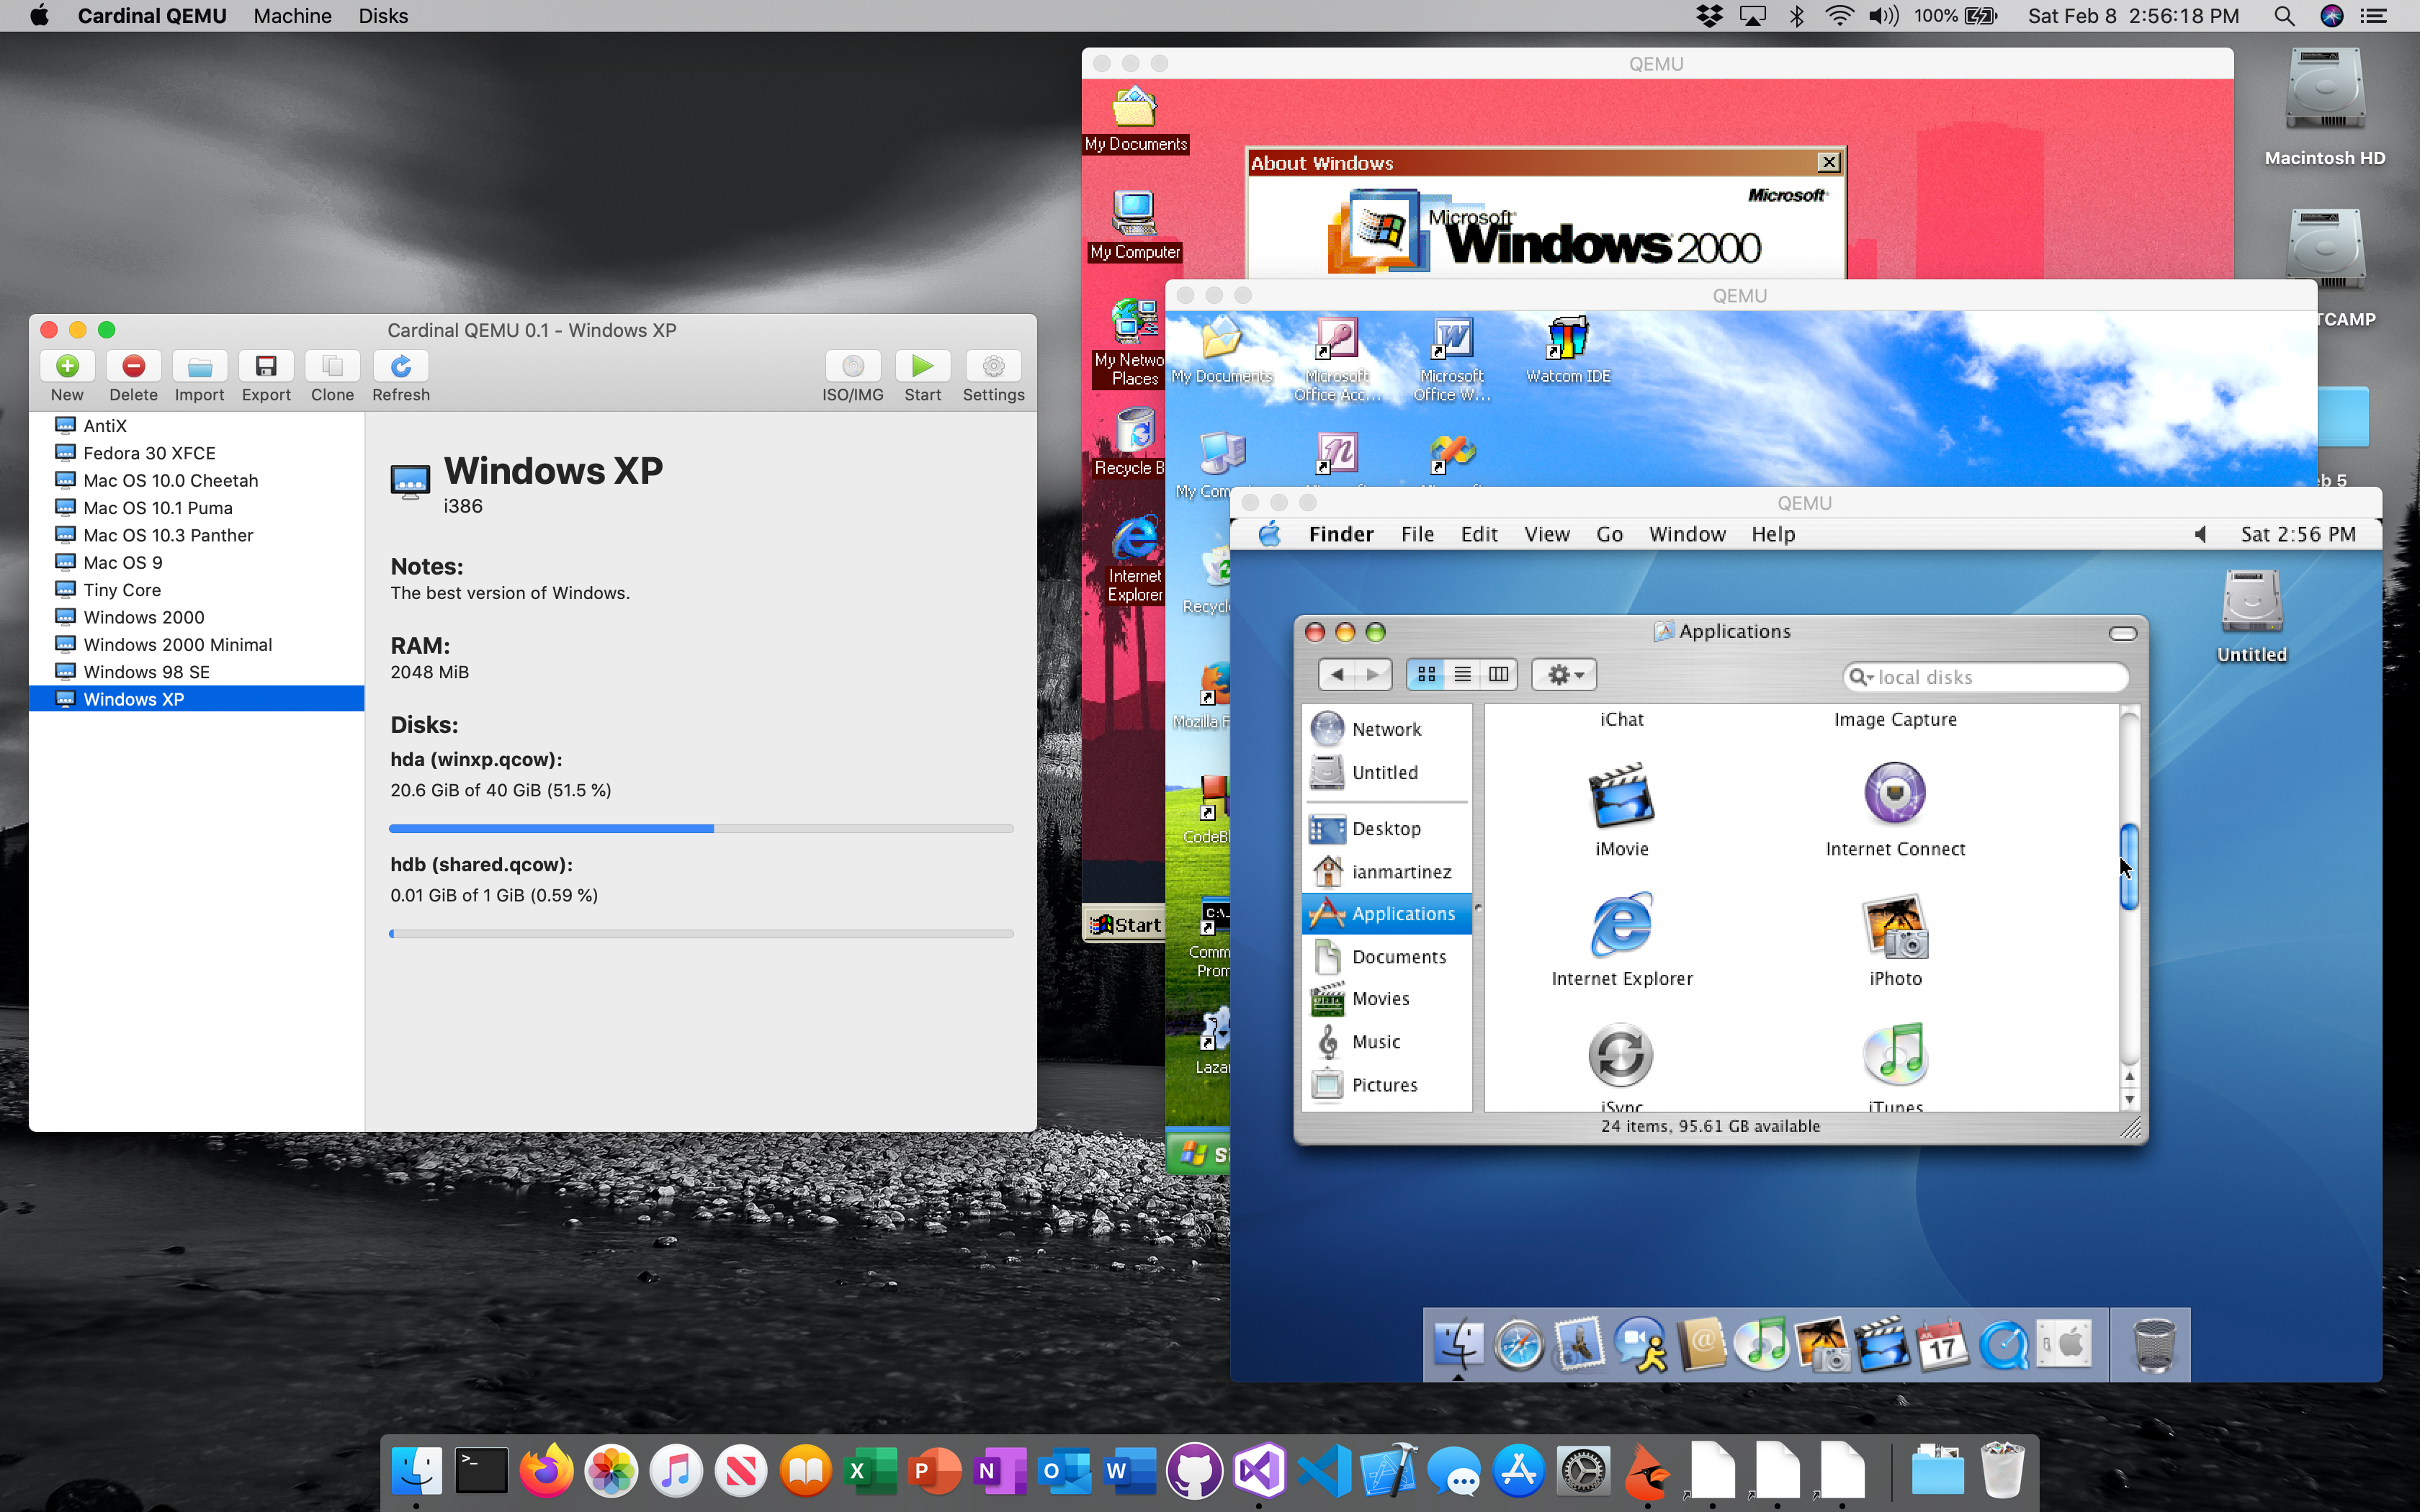Click the Applications window scrollbar thumb

click(x=2129, y=867)
